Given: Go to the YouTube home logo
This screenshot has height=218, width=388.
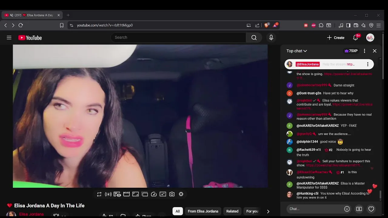Looking at the screenshot, I should point(30,38).
